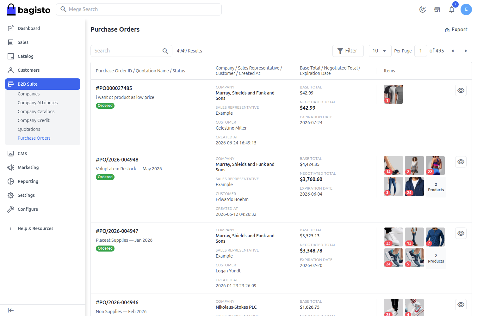Click the page number input field
Image resolution: width=477 pixels, height=316 pixels.
click(x=420, y=51)
